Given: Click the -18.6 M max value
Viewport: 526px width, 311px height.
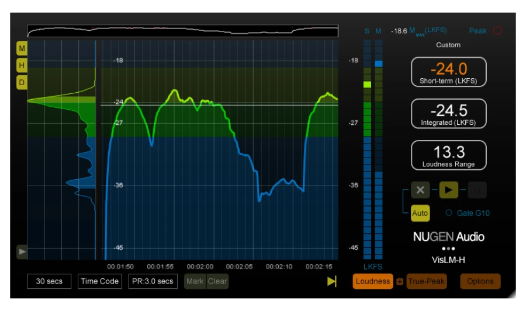Looking at the screenshot, I should coord(399,31).
